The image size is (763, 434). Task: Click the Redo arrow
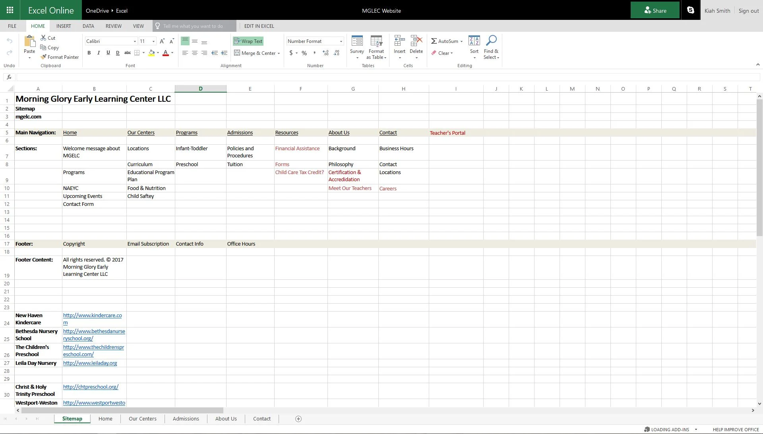pyautogui.click(x=10, y=52)
